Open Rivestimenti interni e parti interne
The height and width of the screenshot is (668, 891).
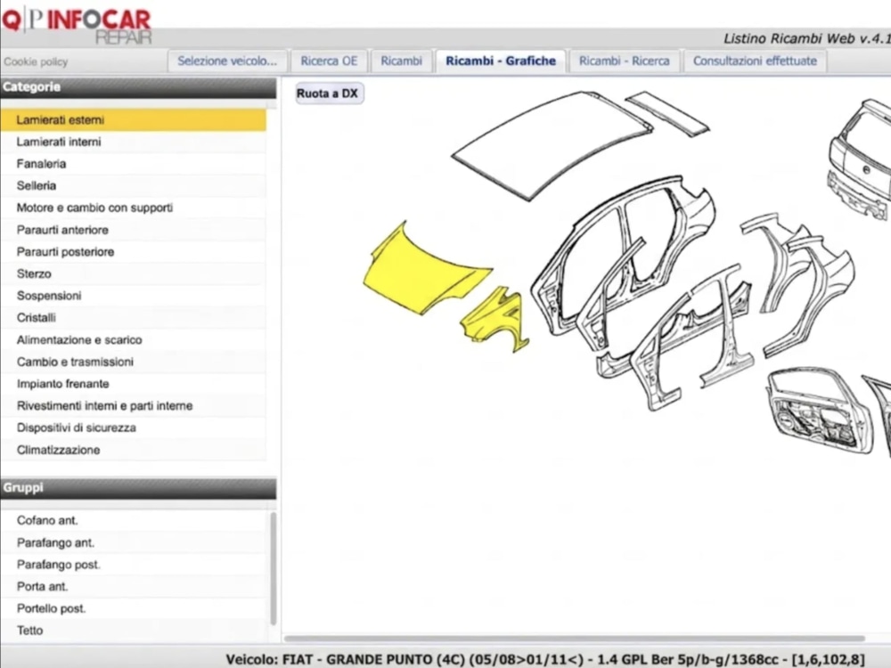(x=133, y=405)
